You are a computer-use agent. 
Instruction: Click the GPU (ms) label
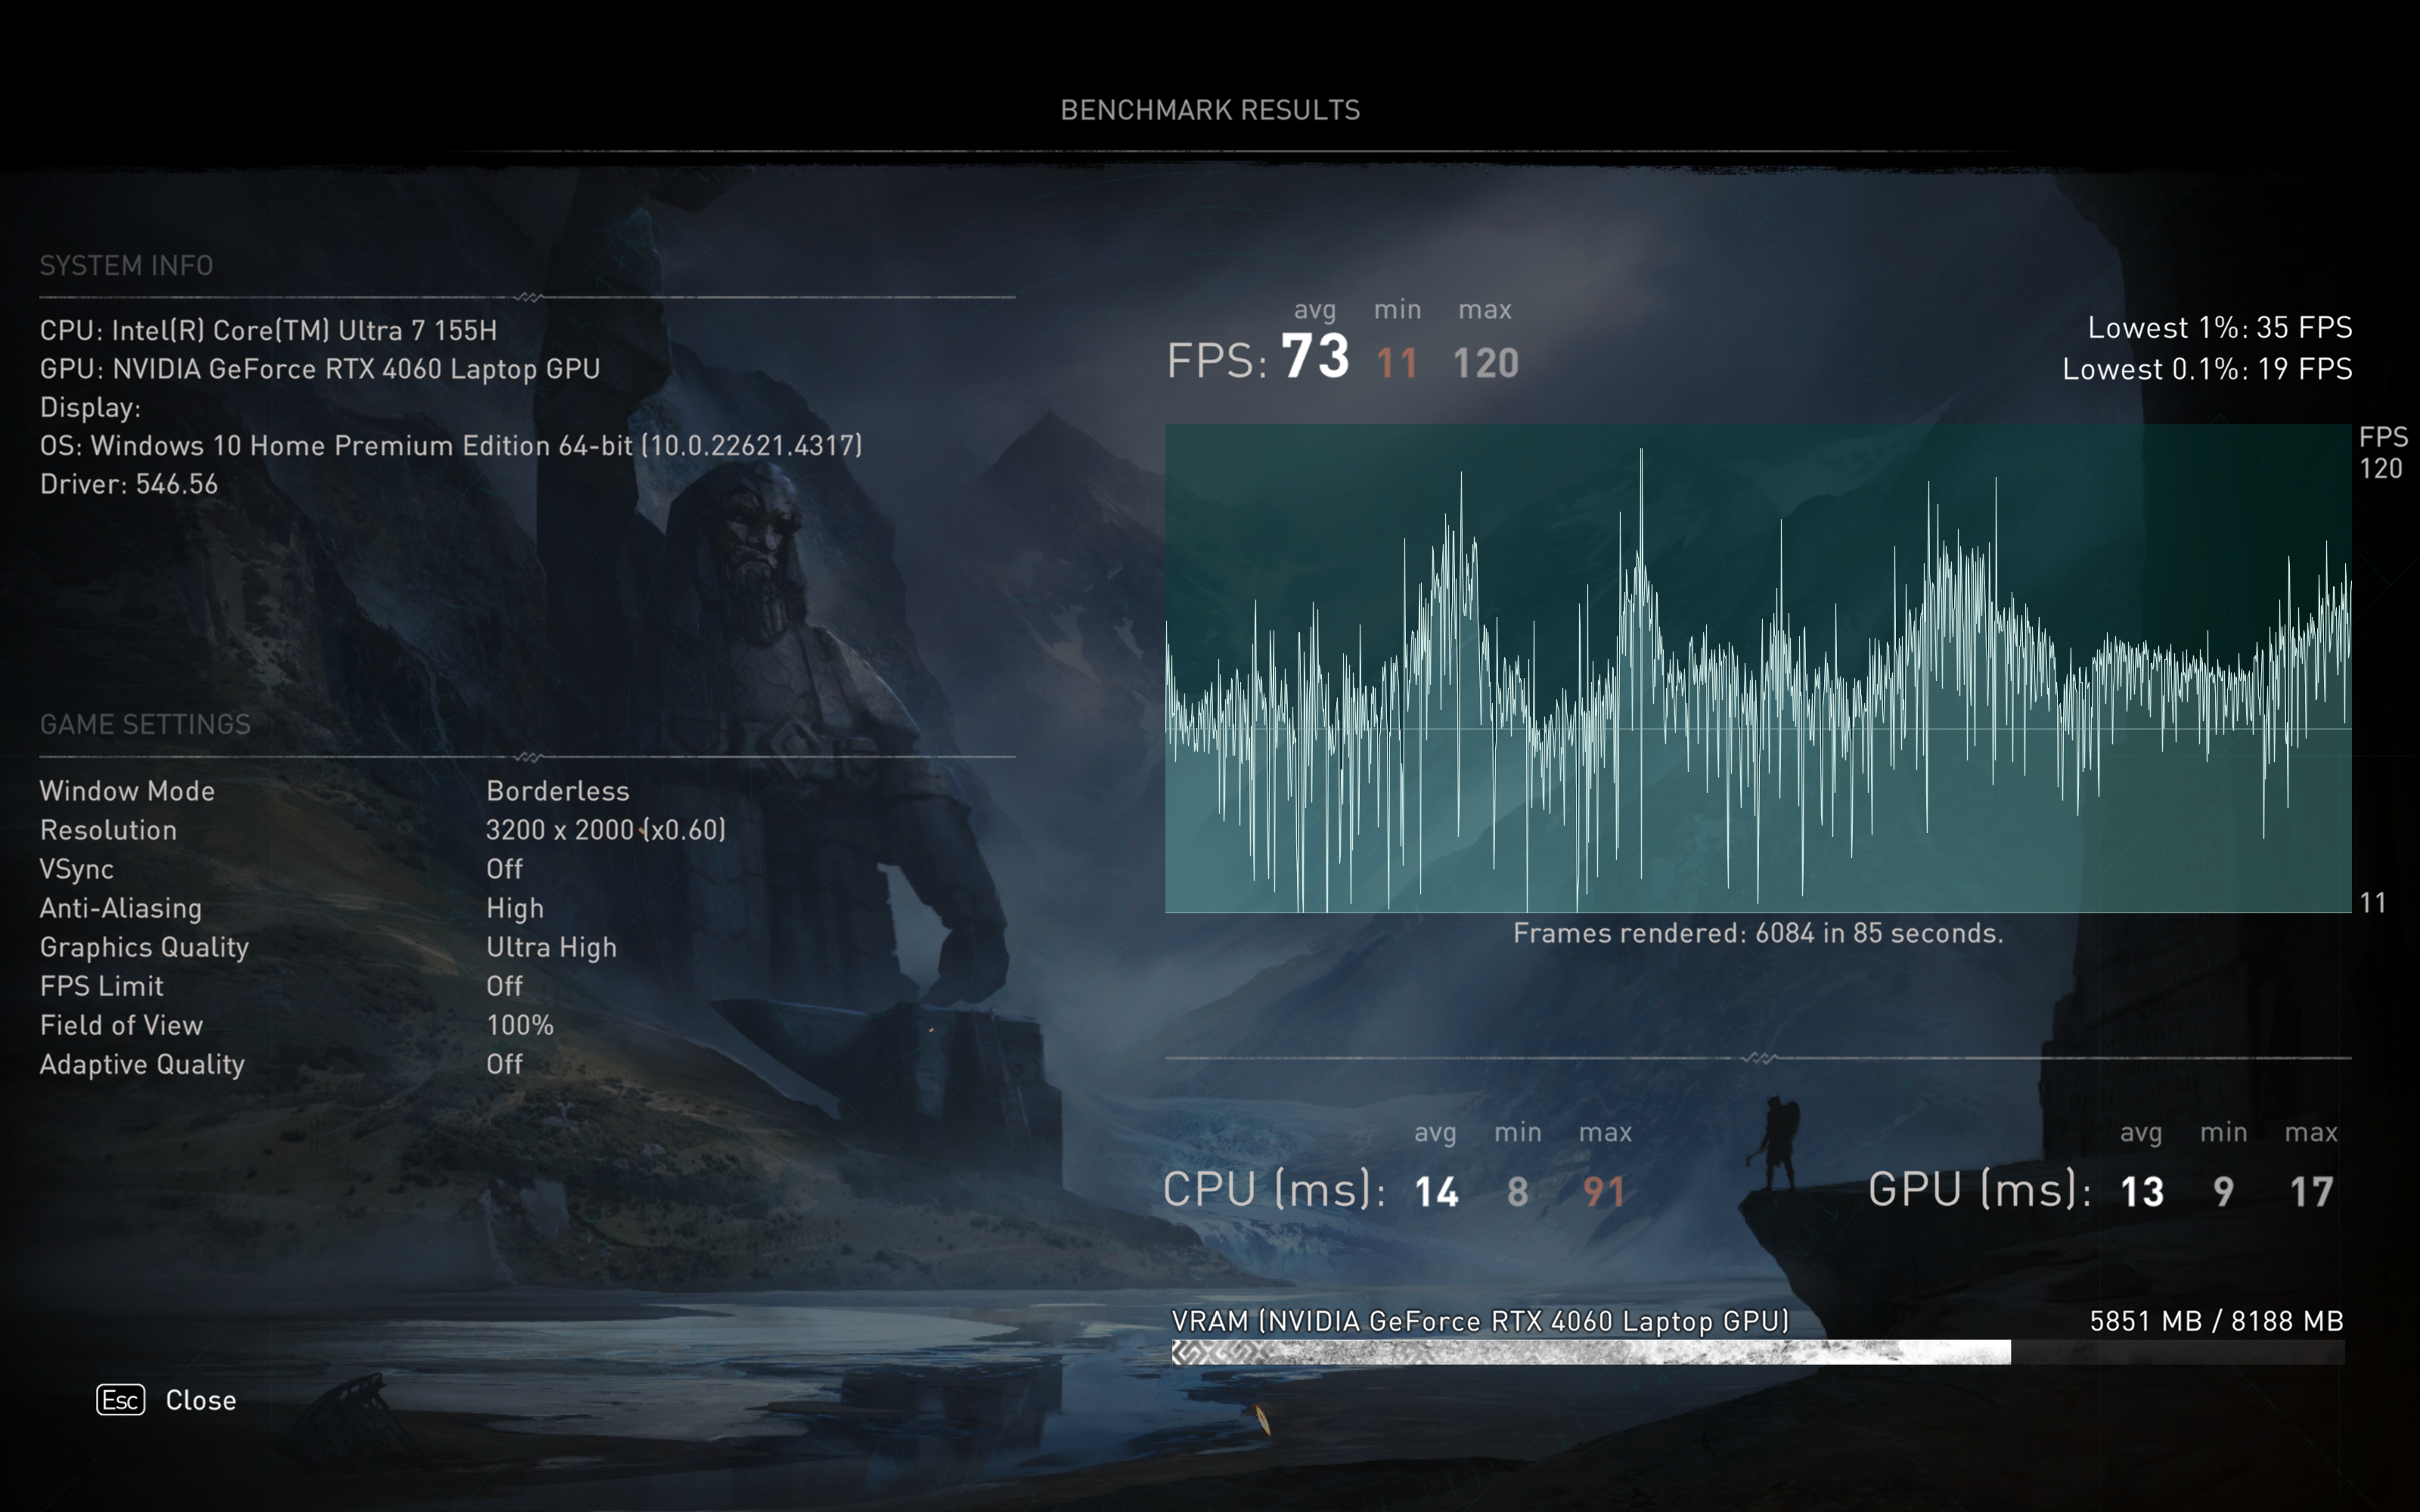click(1980, 1190)
